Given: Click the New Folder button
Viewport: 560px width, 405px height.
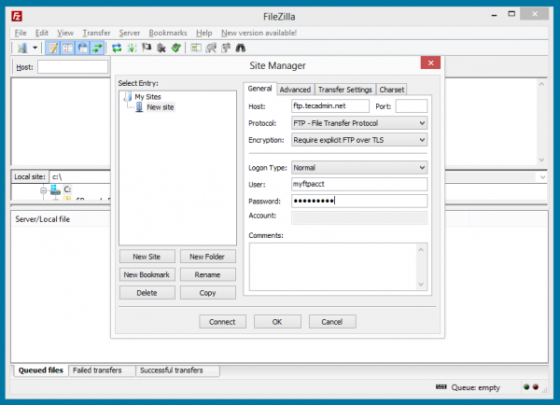Looking at the screenshot, I should point(208,257).
